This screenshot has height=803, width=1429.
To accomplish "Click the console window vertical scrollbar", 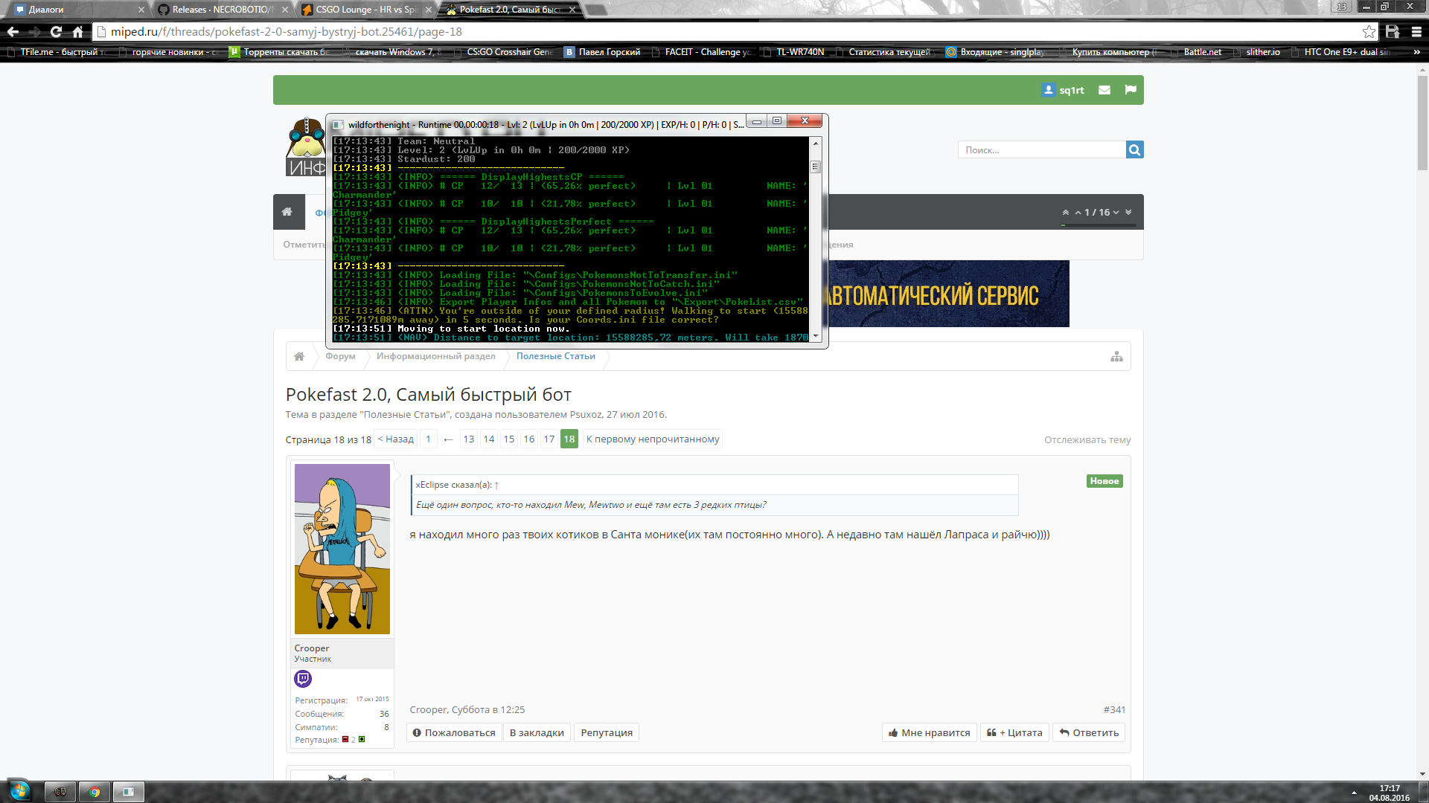I will [x=816, y=238].
